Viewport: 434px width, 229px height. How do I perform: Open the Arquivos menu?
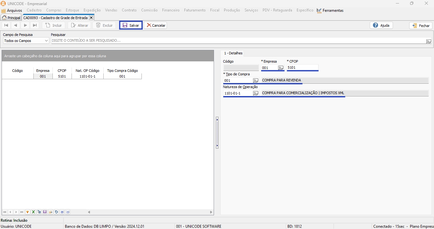click(x=12, y=10)
